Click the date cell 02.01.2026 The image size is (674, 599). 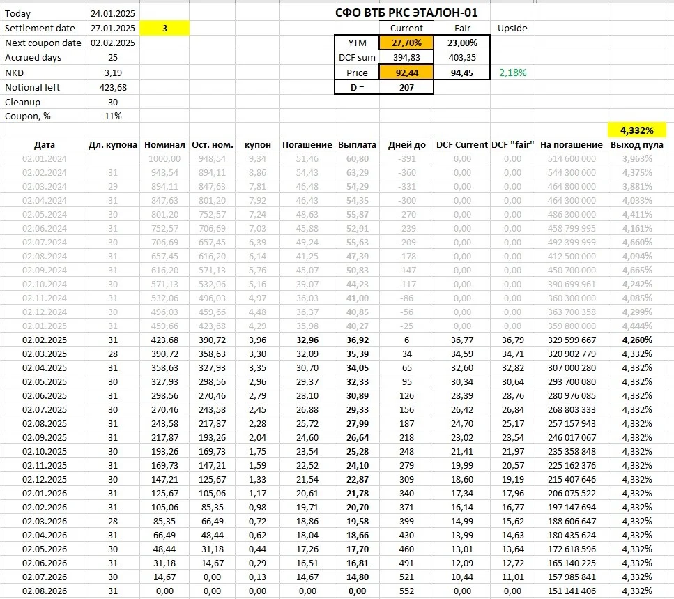coord(45,493)
